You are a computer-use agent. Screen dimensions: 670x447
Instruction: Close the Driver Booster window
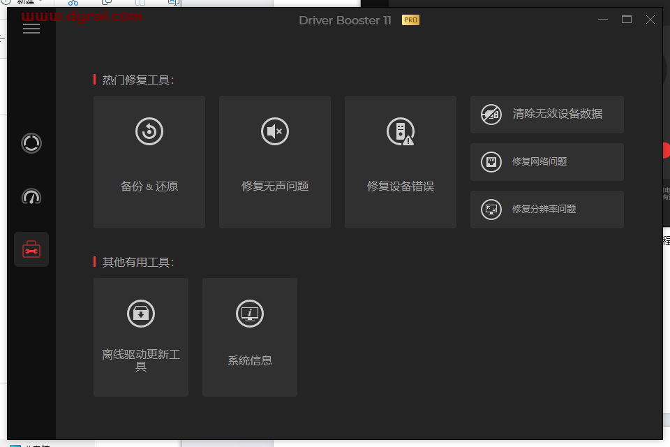pos(650,20)
